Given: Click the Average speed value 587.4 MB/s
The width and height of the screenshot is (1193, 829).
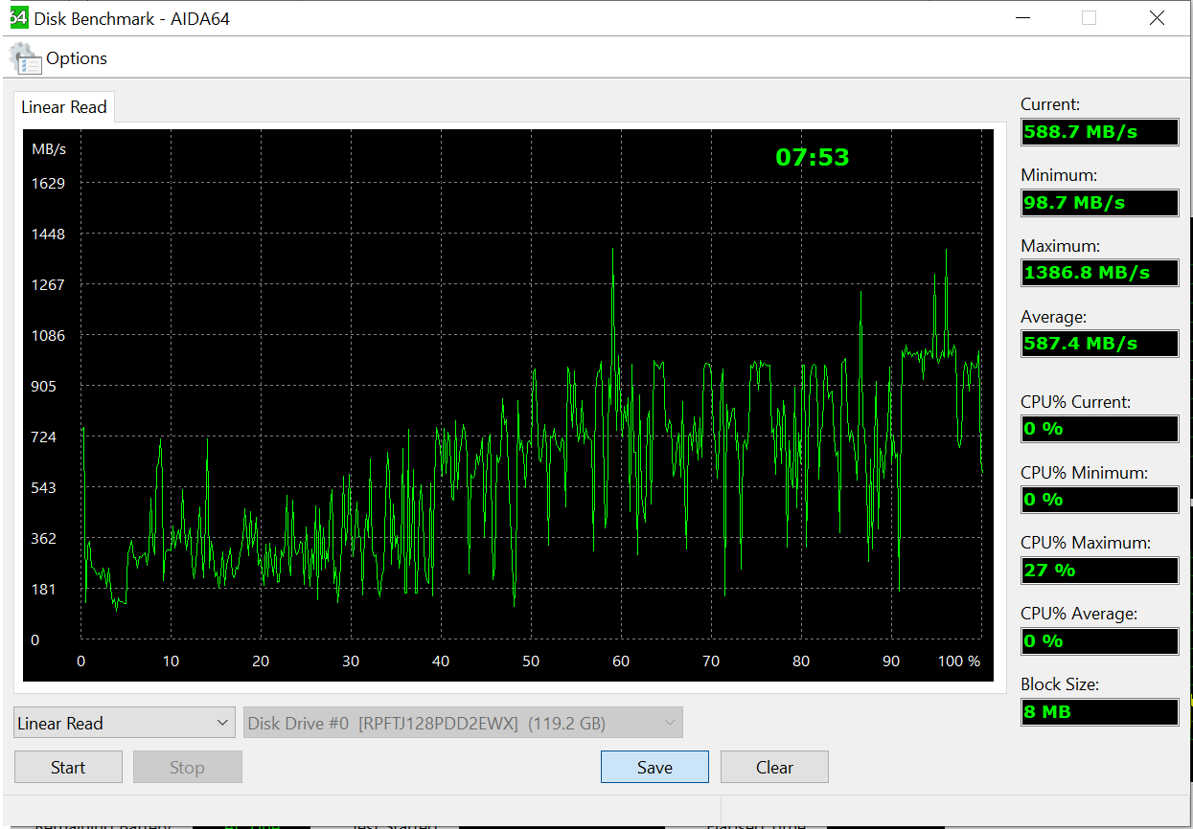Looking at the screenshot, I should tap(1100, 344).
